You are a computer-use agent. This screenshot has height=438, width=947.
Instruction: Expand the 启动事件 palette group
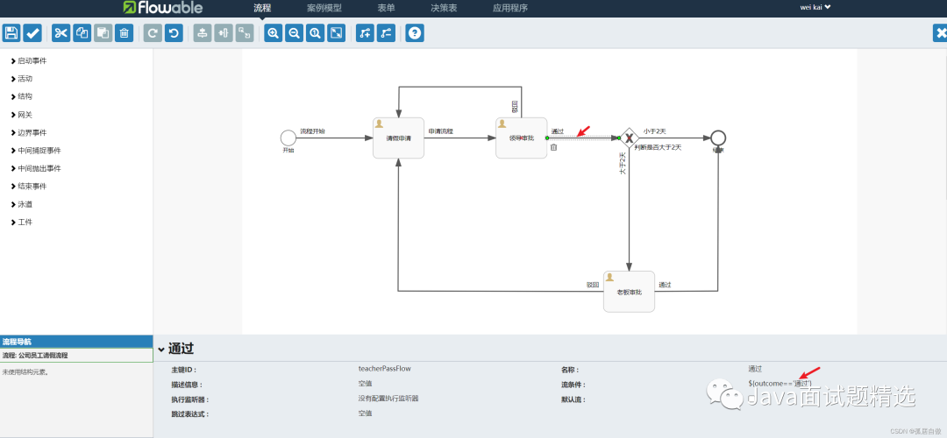pyautogui.click(x=32, y=60)
